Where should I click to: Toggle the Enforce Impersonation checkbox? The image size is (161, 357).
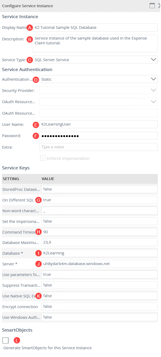click(x=43, y=158)
